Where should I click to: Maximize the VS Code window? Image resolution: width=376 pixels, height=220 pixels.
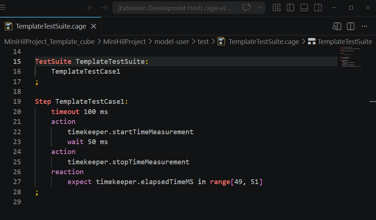pos(351,8)
